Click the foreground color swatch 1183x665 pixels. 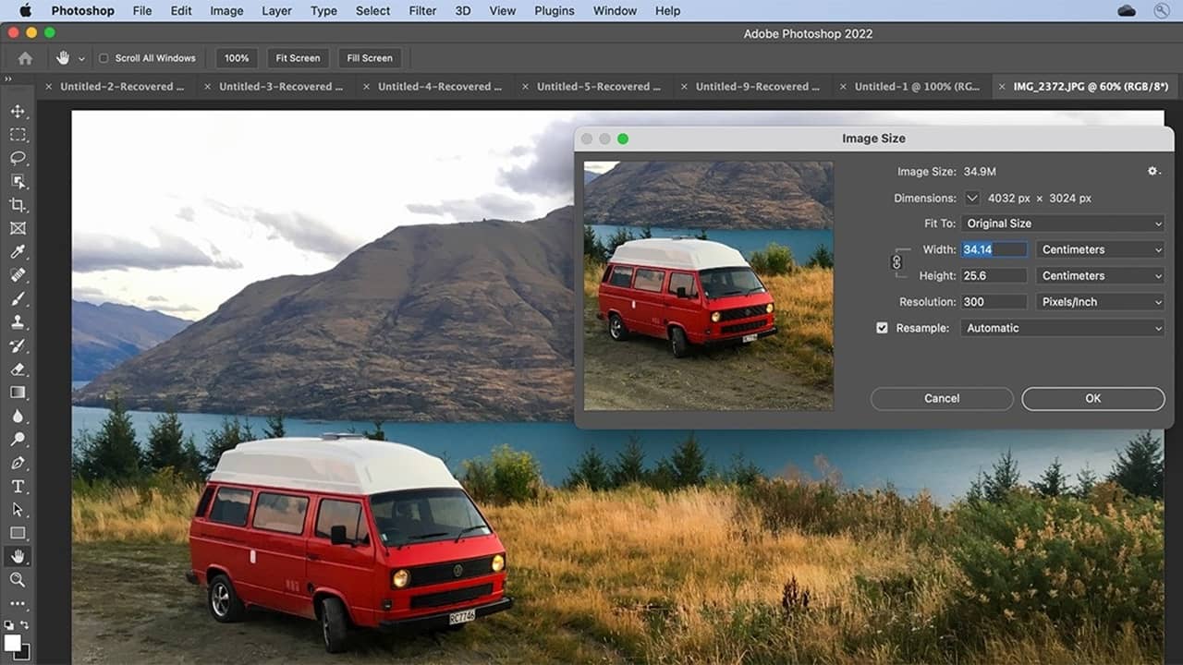pyautogui.click(x=13, y=643)
